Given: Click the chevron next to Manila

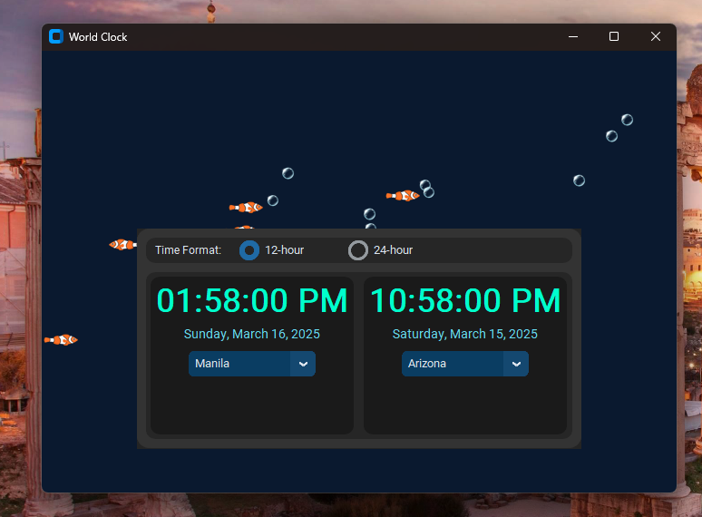Looking at the screenshot, I should coord(303,364).
